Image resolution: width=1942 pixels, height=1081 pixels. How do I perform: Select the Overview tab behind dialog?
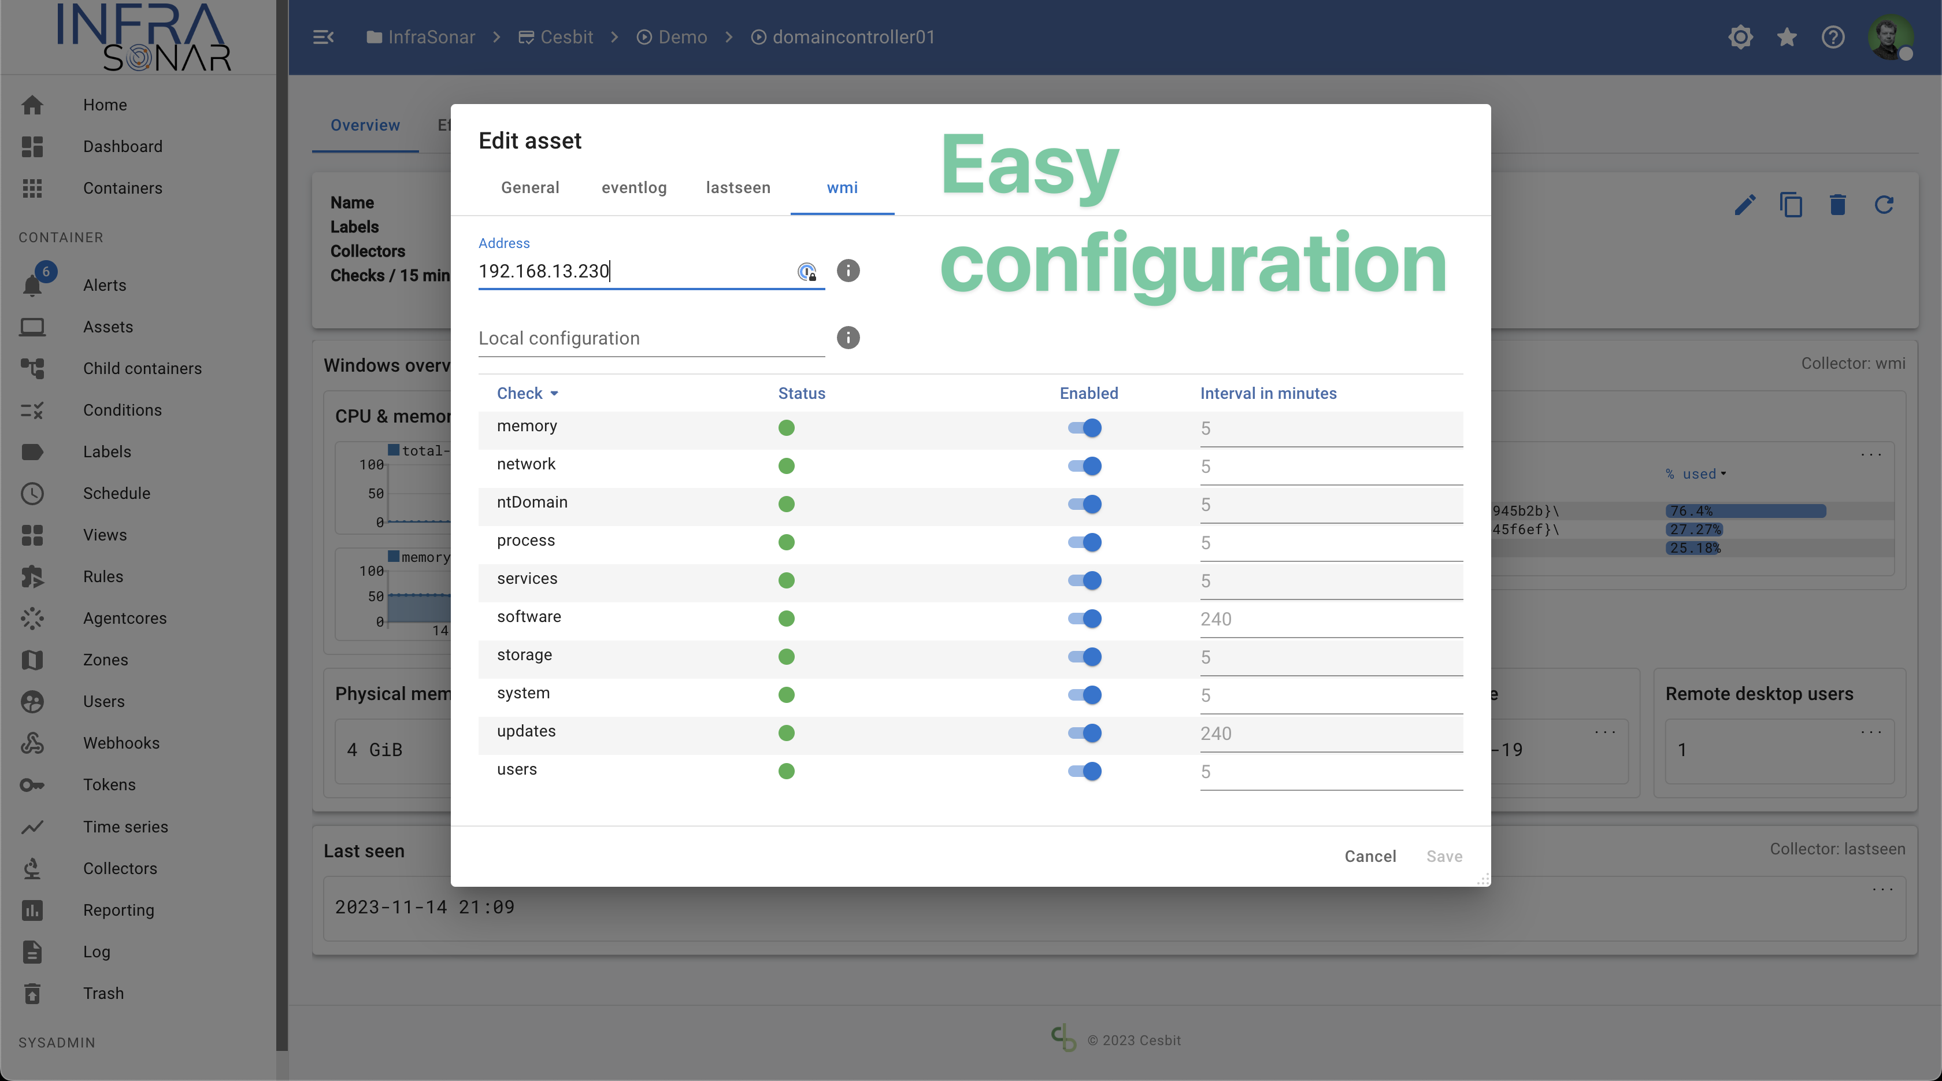pyautogui.click(x=365, y=125)
